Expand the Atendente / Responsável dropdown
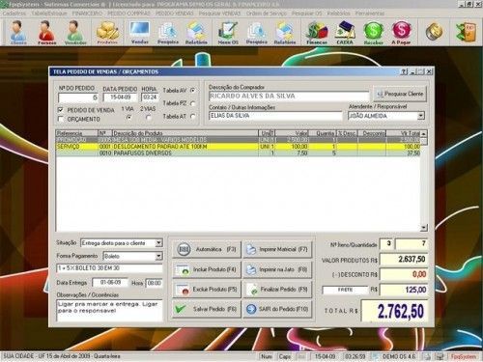 coord(420,116)
